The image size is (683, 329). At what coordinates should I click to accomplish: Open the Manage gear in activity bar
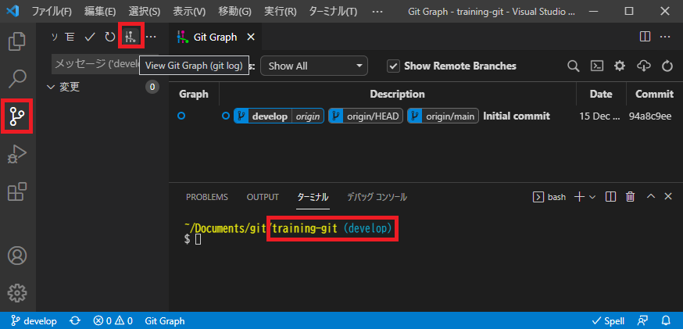(x=17, y=293)
